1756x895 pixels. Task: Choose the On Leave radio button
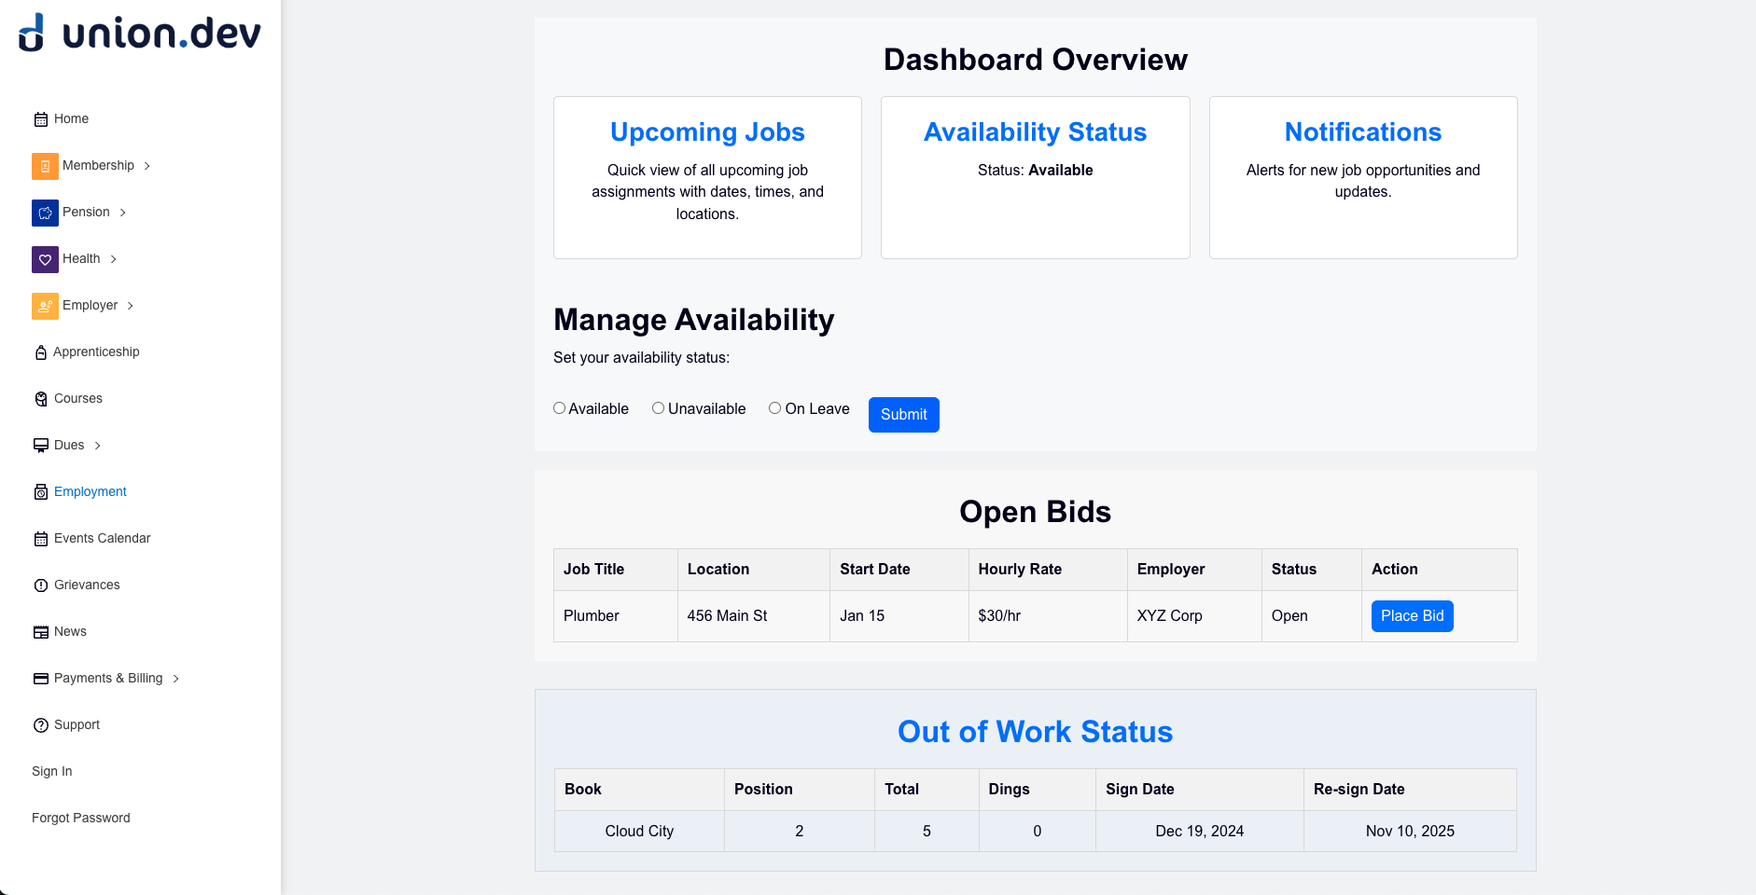[x=775, y=408]
